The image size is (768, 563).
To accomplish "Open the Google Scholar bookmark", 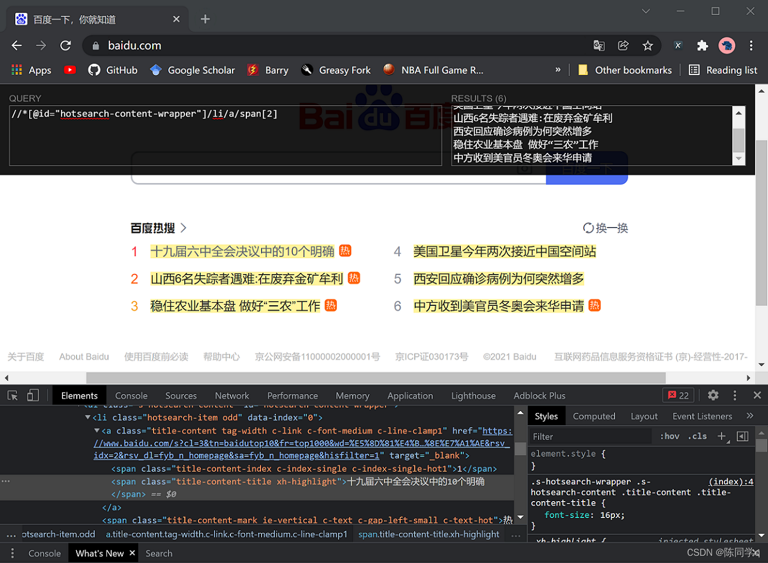I will pyautogui.click(x=193, y=70).
